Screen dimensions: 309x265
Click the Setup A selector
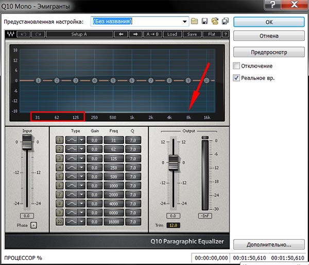(x=79, y=34)
